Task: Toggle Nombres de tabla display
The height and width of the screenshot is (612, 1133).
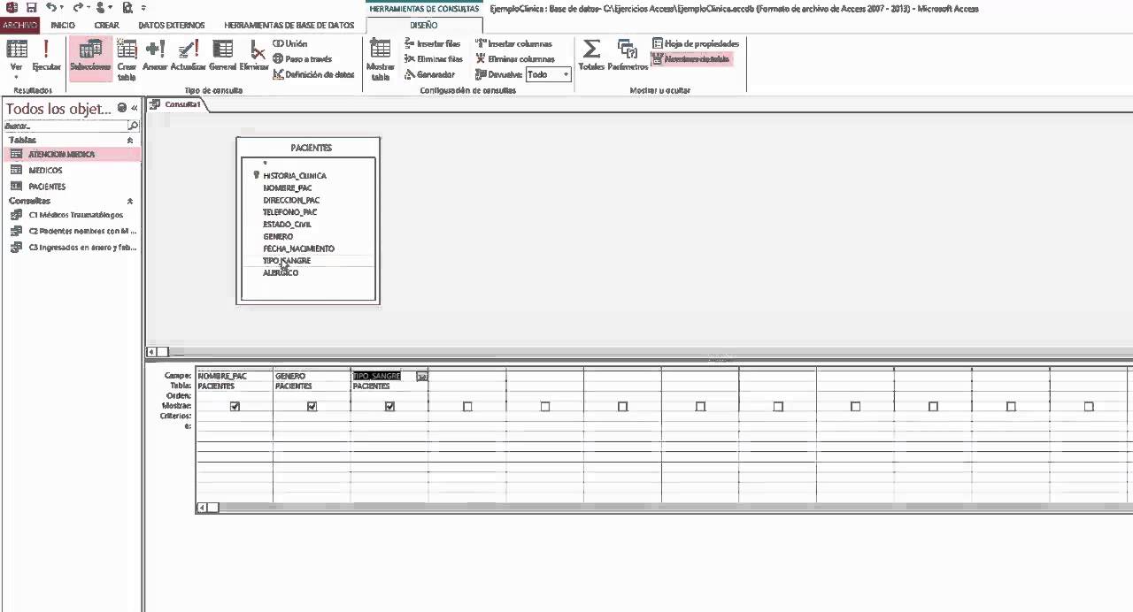Action: 691,59
